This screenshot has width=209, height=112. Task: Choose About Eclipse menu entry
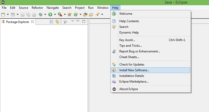(x=151, y=89)
